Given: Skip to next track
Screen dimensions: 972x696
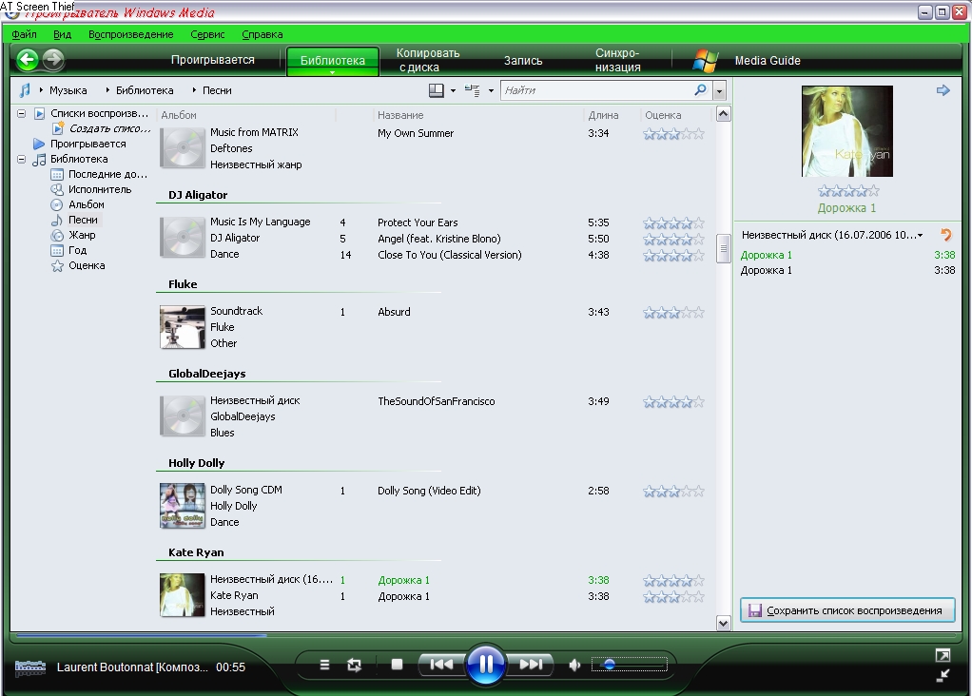Looking at the screenshot, I should coord(530,665).
